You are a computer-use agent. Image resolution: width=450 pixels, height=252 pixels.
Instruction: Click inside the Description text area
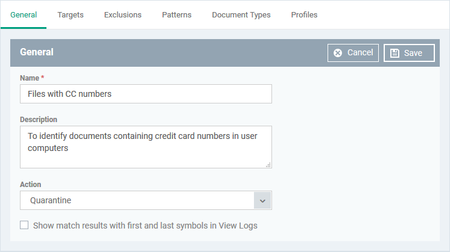coord(146,147)
